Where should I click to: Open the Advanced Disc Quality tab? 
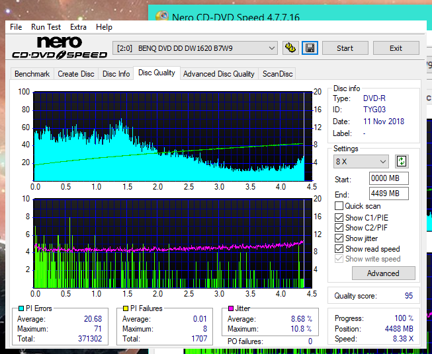pos(219,74)
